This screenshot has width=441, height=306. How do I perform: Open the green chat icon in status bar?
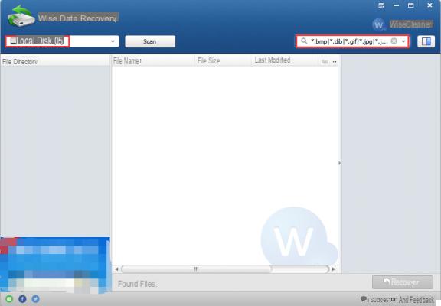[x=9, y=298]
